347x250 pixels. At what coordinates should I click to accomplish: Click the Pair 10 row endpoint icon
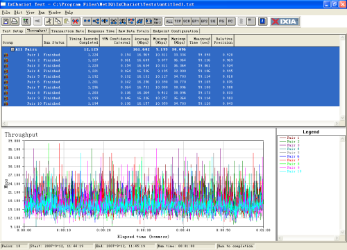pos(6,103)
